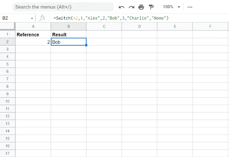Viewport: 229px width, 157px height.
Task: Select cell A2 containing the value 2
Action: tap(33, 42)
